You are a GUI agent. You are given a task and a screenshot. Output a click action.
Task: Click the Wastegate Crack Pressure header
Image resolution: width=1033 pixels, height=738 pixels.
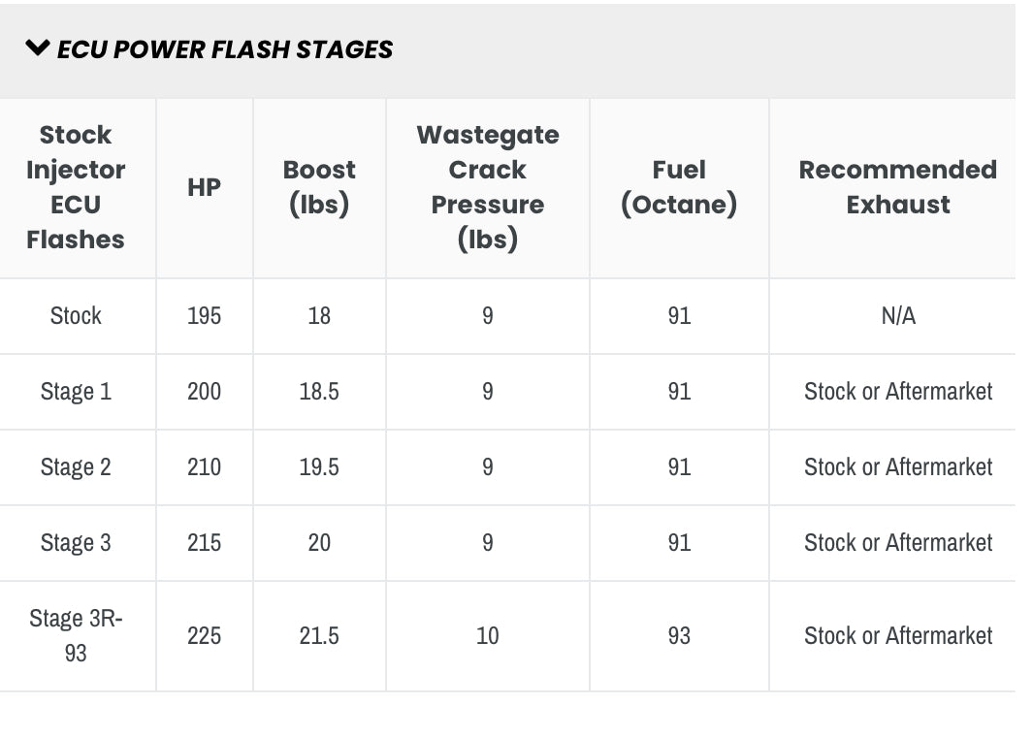click(x=487, y=187)
